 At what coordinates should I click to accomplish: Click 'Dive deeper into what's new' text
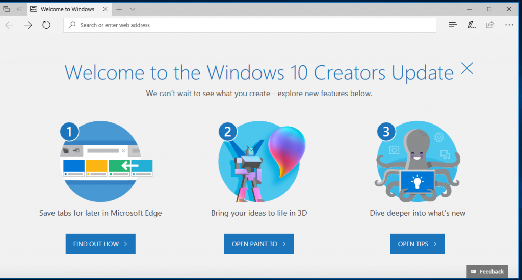tap(417, 213)
